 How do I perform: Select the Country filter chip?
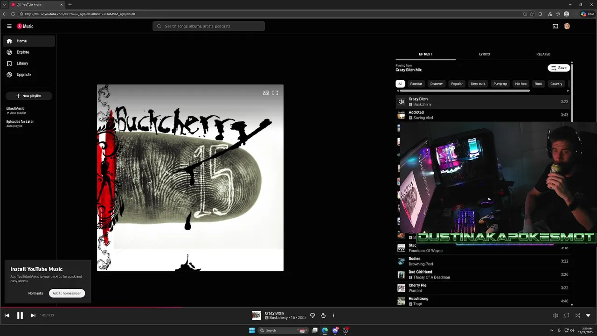(x=556, y=84)
